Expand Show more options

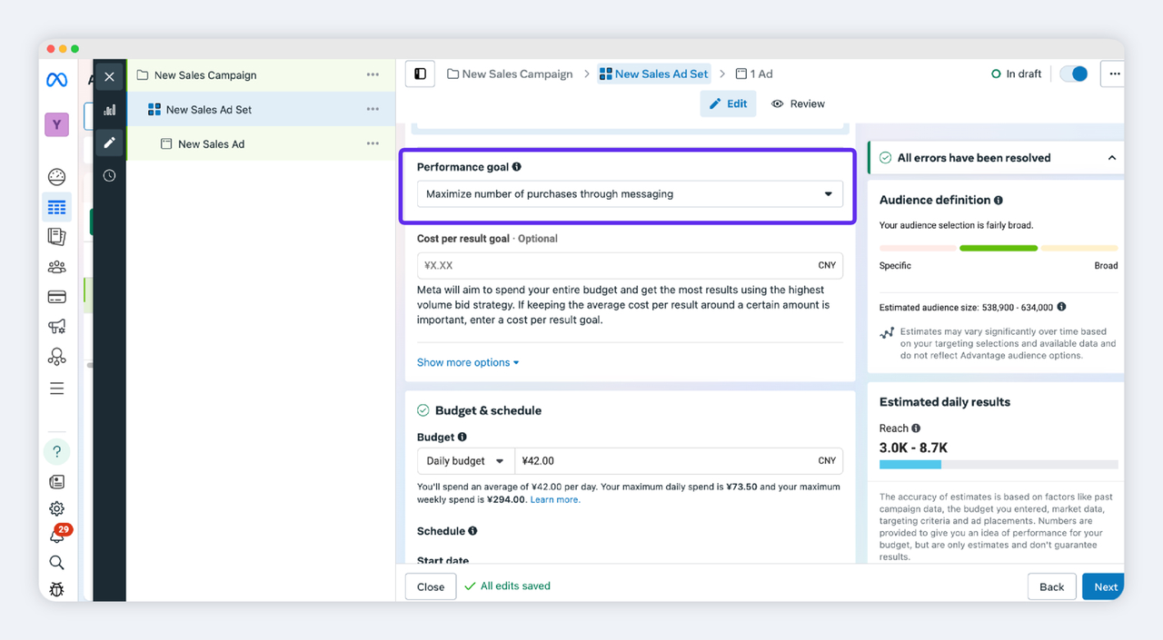click(468, 362)
